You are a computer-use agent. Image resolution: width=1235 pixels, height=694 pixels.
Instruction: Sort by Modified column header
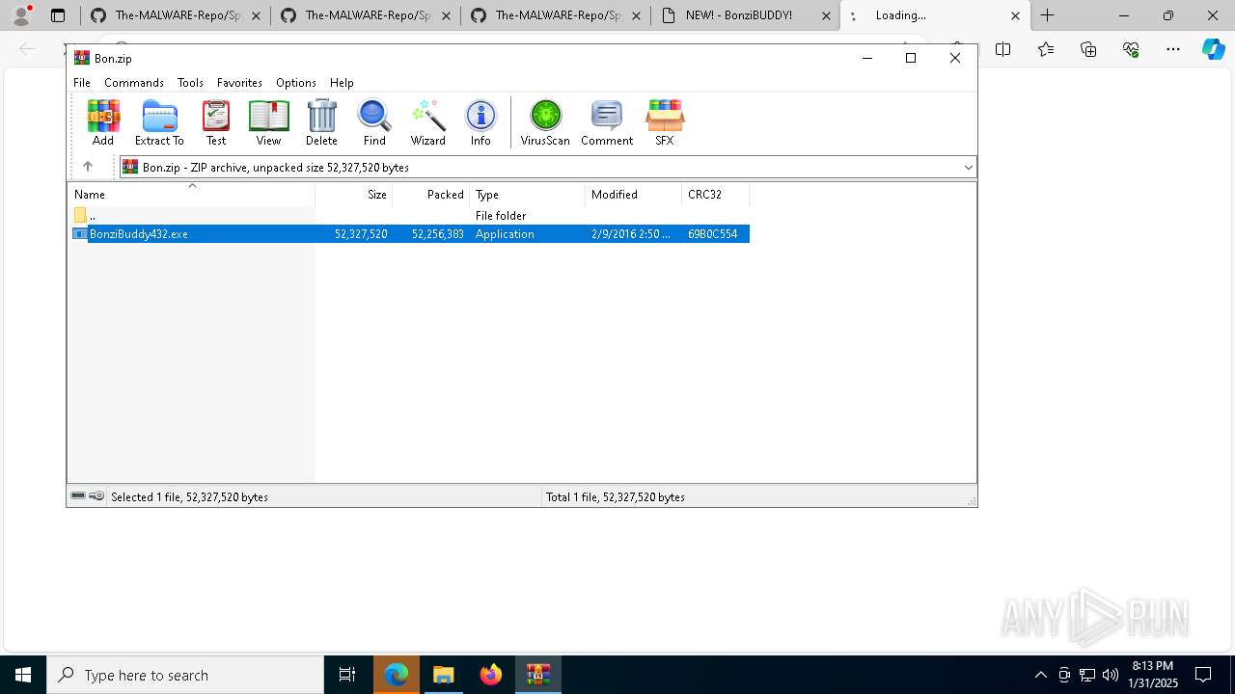633,195
